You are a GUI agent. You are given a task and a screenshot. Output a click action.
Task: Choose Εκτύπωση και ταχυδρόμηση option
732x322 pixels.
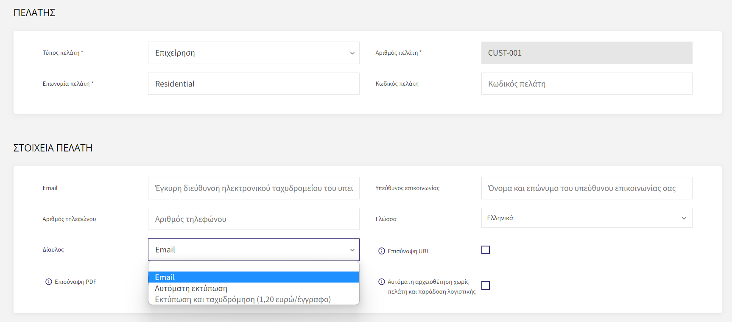254,299
